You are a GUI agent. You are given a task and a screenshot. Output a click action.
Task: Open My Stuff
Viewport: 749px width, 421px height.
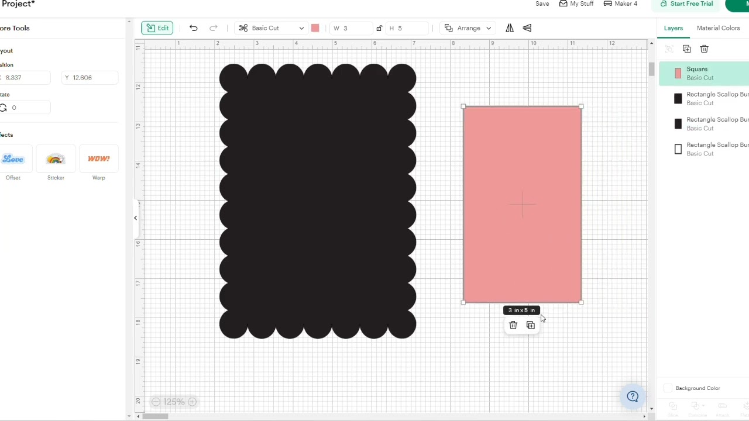576,4
